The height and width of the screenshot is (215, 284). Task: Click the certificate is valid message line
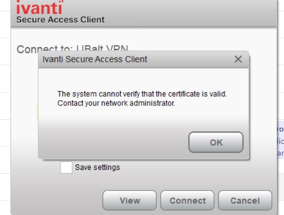pyautogui.click(x=142, y=94)
